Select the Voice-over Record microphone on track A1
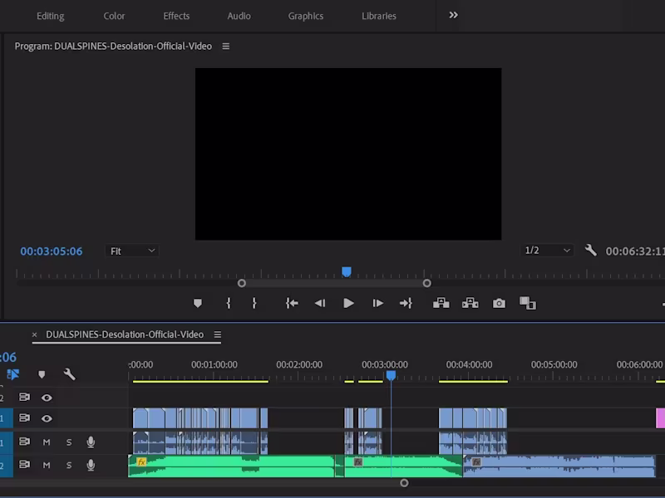Screen dimensions: 665x498 [x=90, y=442]
